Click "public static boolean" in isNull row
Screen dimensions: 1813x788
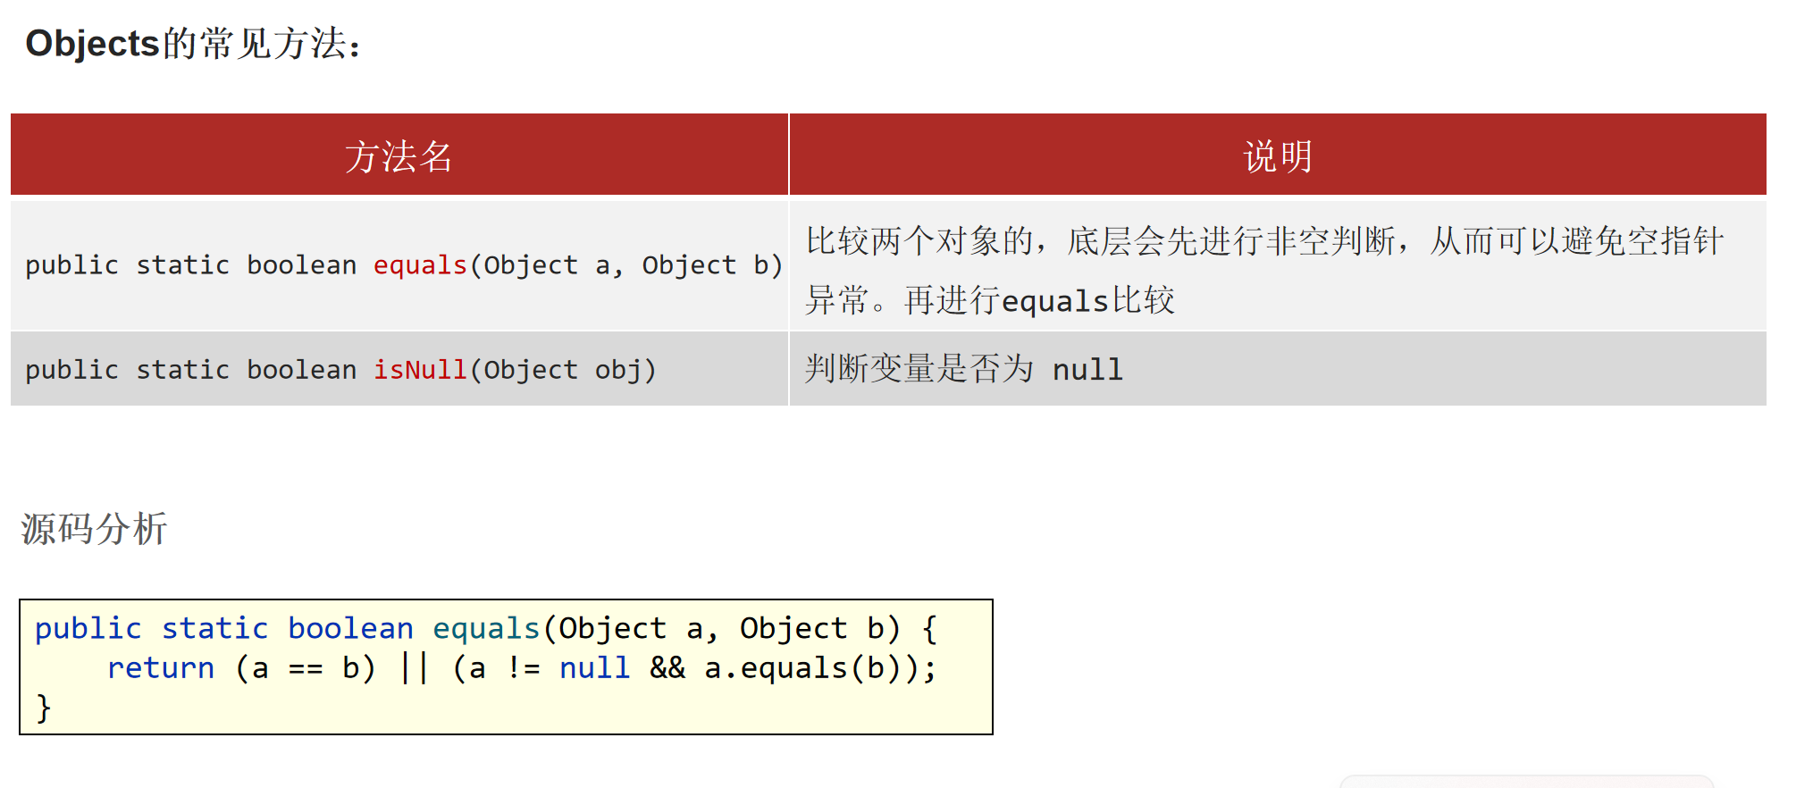[190, 370]
